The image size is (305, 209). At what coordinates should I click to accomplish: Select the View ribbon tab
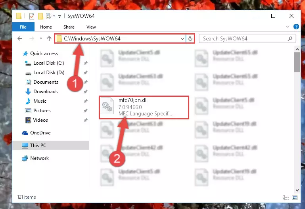pyautogui.click(x=91, y=27)
